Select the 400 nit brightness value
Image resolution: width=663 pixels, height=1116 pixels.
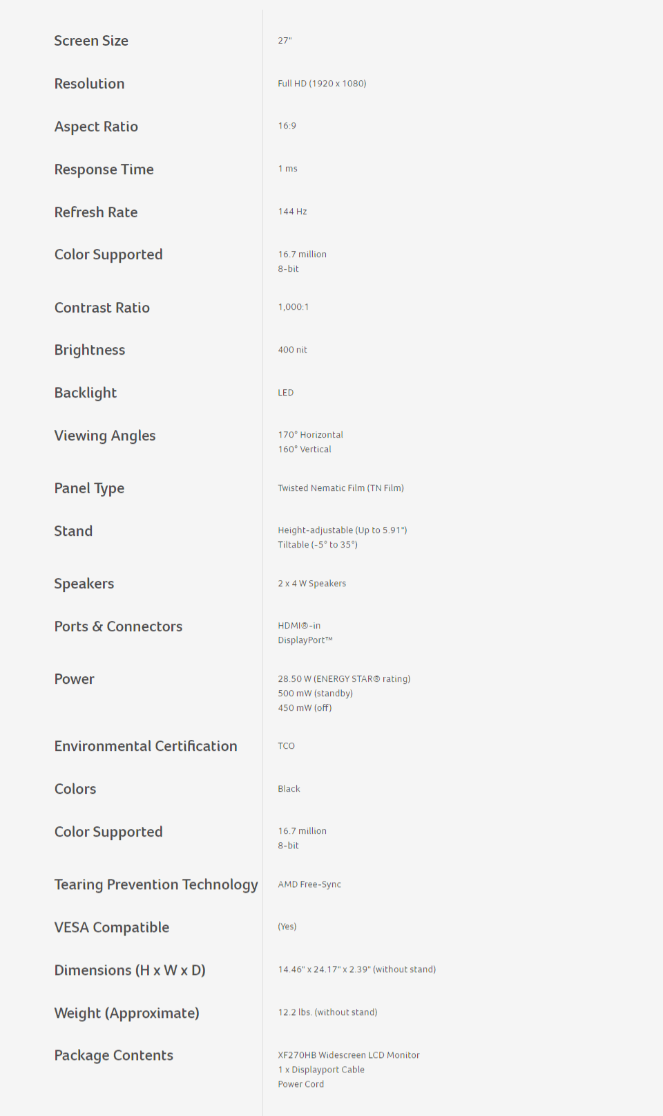[292, 350]
